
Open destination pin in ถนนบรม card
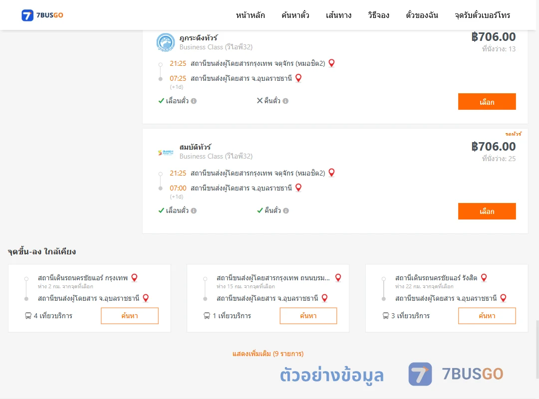pyautogui.click(x=324, y=298)
